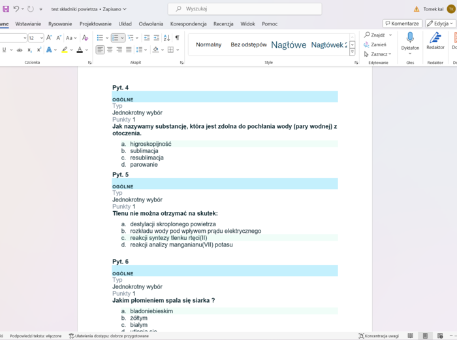The width and height of the screenshot is (457, 340).
Task: Increase indent of the paragraph
Action: [x=157, y=38]
